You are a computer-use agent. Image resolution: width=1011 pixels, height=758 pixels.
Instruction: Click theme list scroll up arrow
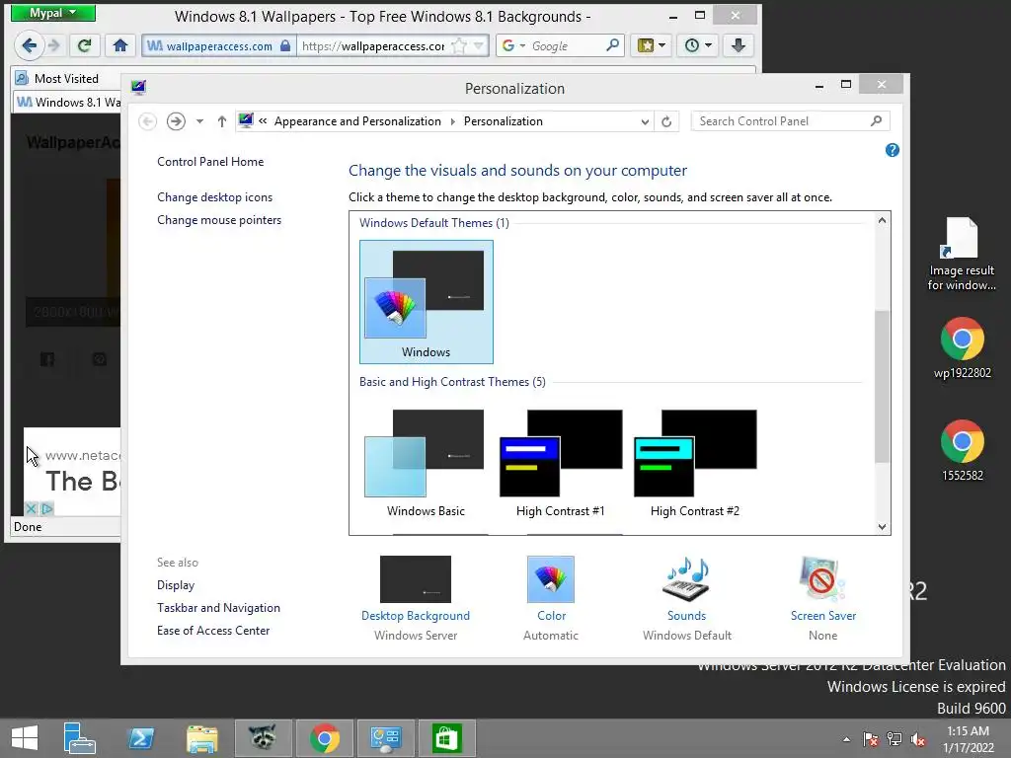(x=882, y=220)
